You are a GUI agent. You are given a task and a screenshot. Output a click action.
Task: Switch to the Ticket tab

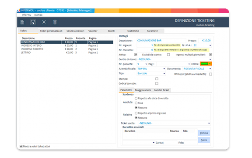click(x=28, y=31)
